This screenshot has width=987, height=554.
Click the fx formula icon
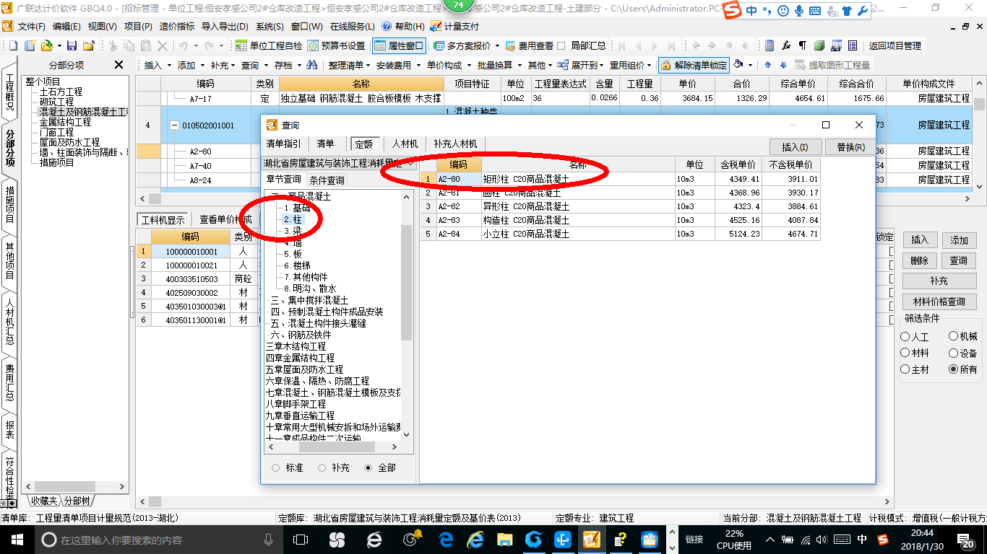point(786,45)
